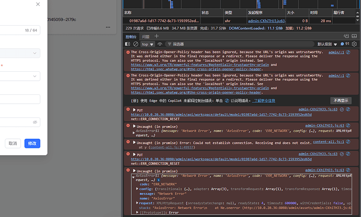Viewport: 361px width, 217px height.
Task: Expand the first collapsed AxiosError$1 object
Action: point(133,133)
